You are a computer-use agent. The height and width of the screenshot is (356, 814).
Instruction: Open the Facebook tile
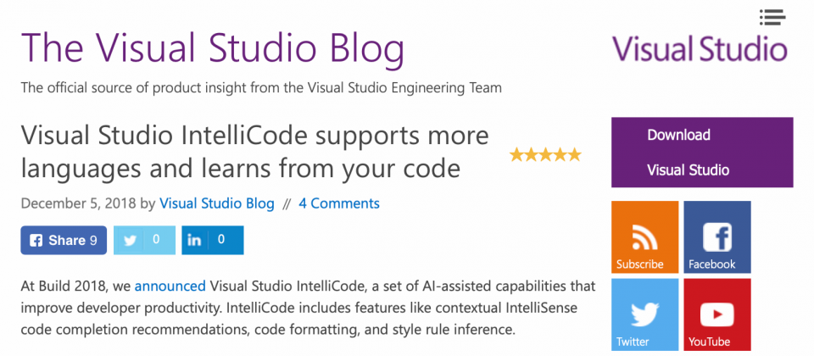click(717, 237)
